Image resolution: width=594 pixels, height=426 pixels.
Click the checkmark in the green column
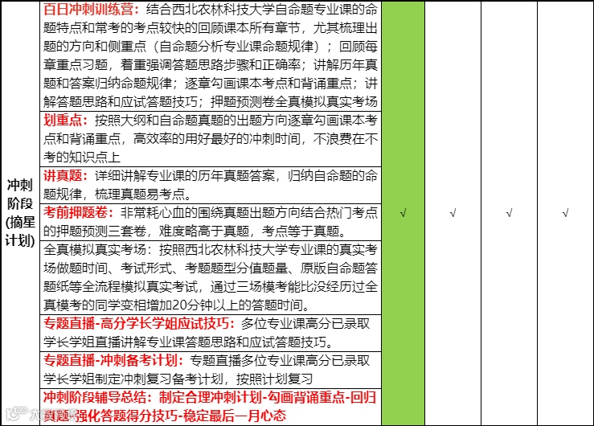(x=403, y=213)
